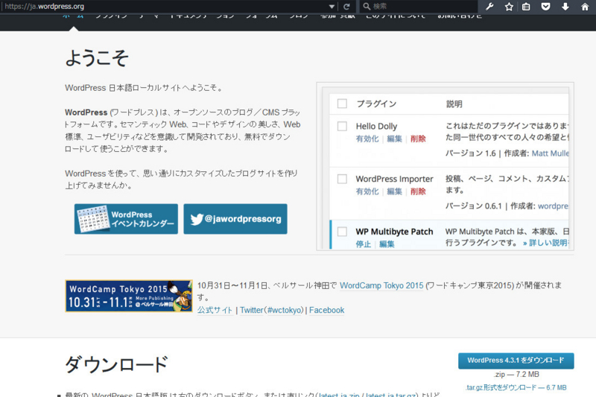Click the magnifier icon in search box
The height and width of the screenshot is (397, 596).
[x=367, y=7]
